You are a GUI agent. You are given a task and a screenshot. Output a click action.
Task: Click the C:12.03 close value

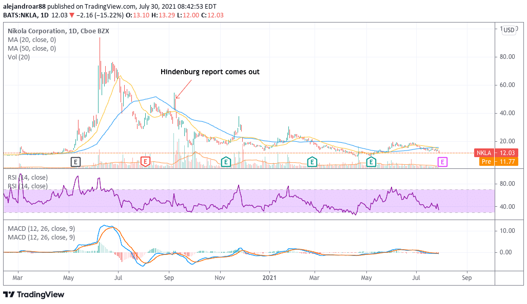click(212, 15)
